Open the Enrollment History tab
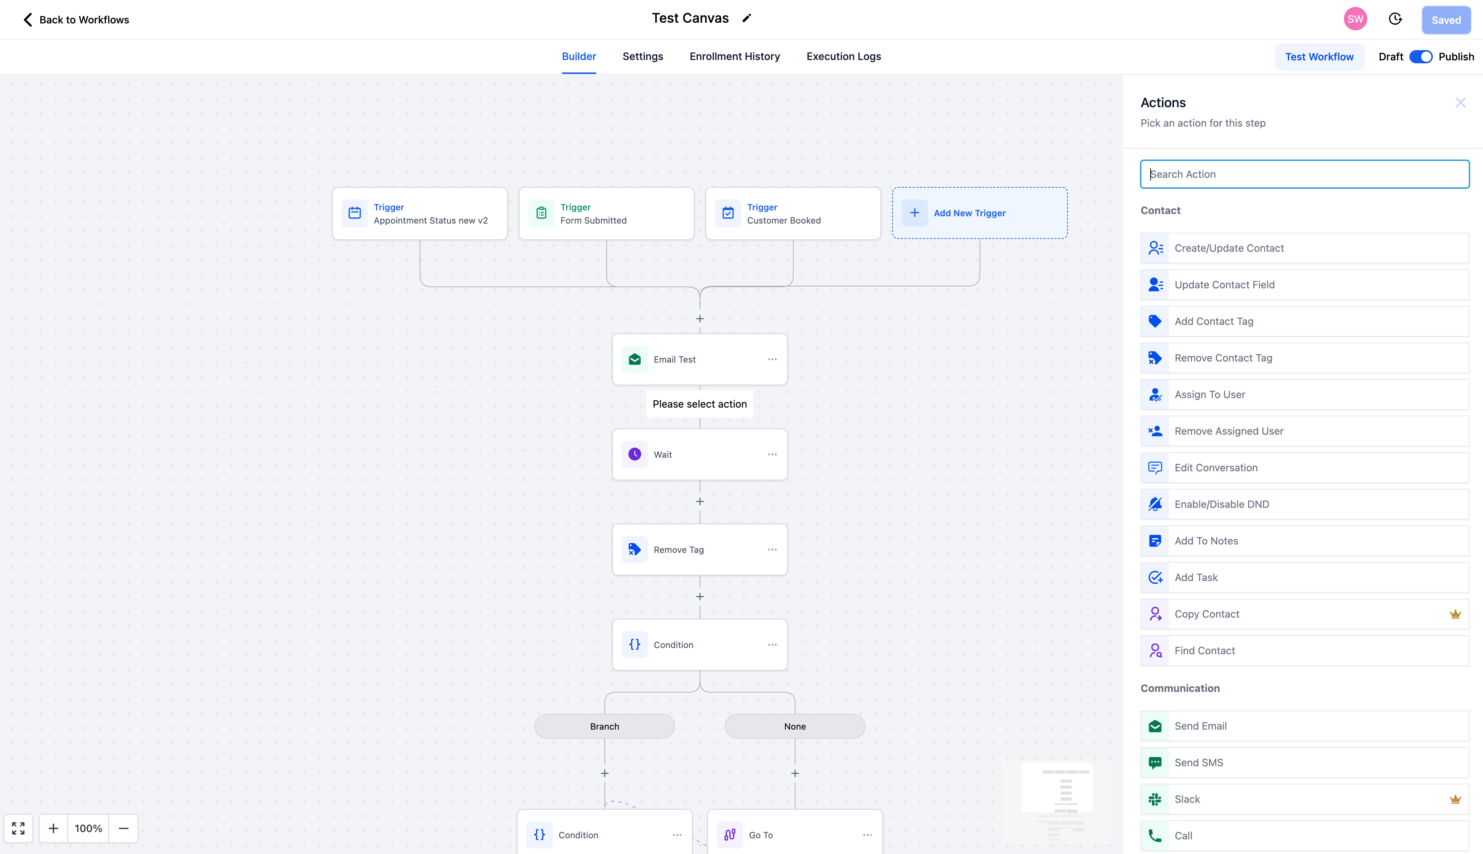 click(734, 56)
